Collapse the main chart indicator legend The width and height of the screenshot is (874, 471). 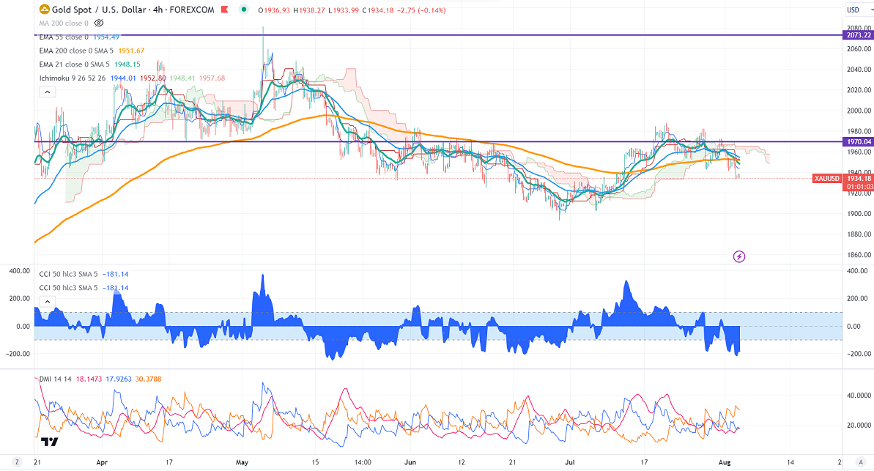click(47, 92)
